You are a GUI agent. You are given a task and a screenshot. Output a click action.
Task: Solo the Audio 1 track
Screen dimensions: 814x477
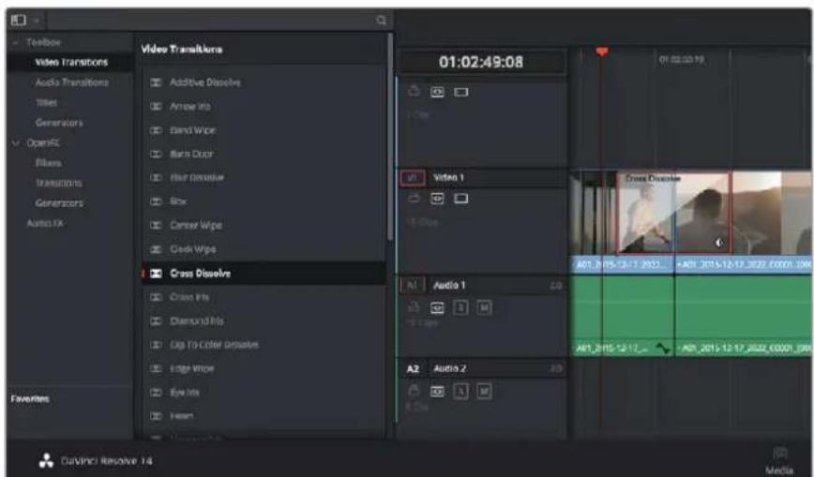pyautogui.click(x=460, y=307)
